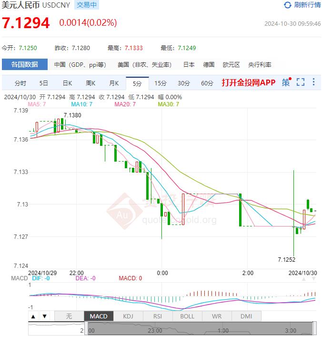The height and width of the screenshot is (337, 322).
Task: Switch to RSI indicator
Action: pos(158,316)
